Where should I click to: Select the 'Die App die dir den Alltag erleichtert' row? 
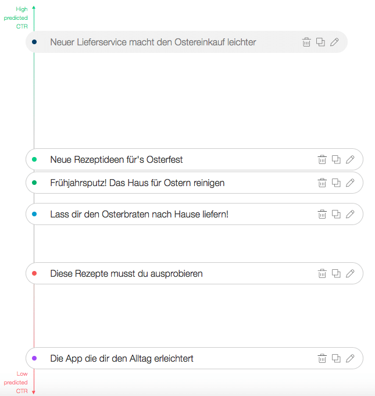[194, 358]
